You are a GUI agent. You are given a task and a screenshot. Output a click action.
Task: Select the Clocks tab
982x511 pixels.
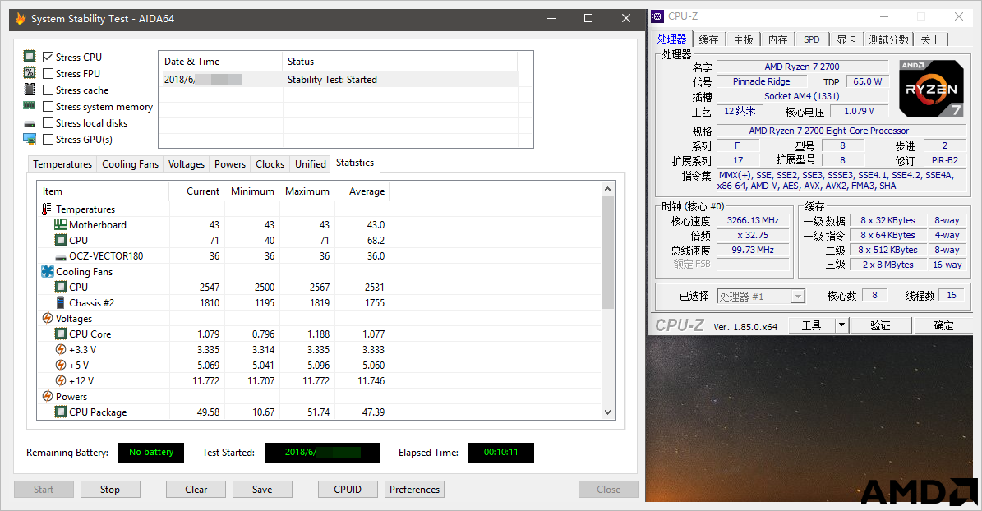270,164
